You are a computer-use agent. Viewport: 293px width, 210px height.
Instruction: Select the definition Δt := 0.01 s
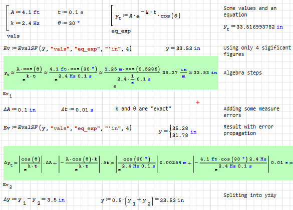pyautogui.click(x=77, y=109)
